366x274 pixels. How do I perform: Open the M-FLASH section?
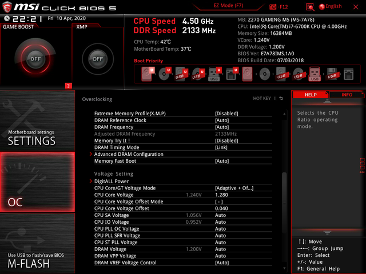(37, 244)
